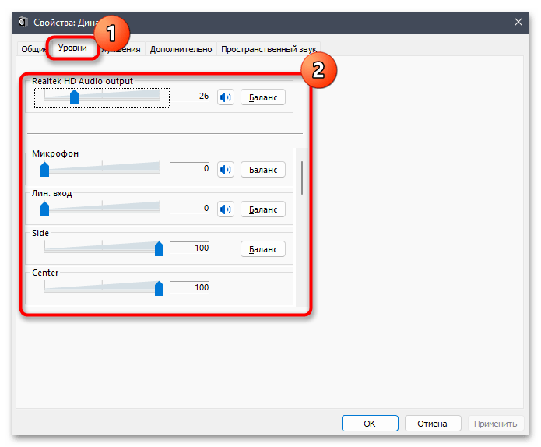The image size is (541, 447).
Task: Click the Микрофон volume slider thumb
Action: (x=44, y=169)
